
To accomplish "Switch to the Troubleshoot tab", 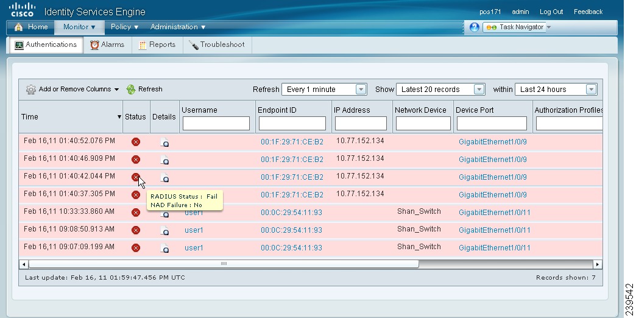I will coord(217,44).
